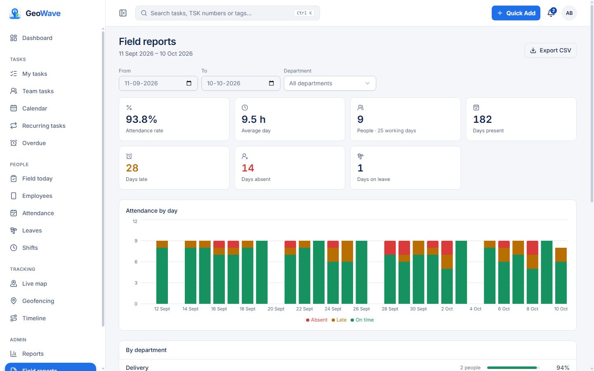This screenshot has width=594, height=371.
Task: Click the Reports bar chart icon
Action: coord(14,354)
